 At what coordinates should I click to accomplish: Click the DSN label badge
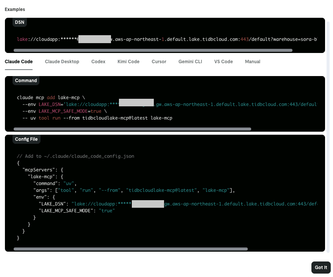20,22
